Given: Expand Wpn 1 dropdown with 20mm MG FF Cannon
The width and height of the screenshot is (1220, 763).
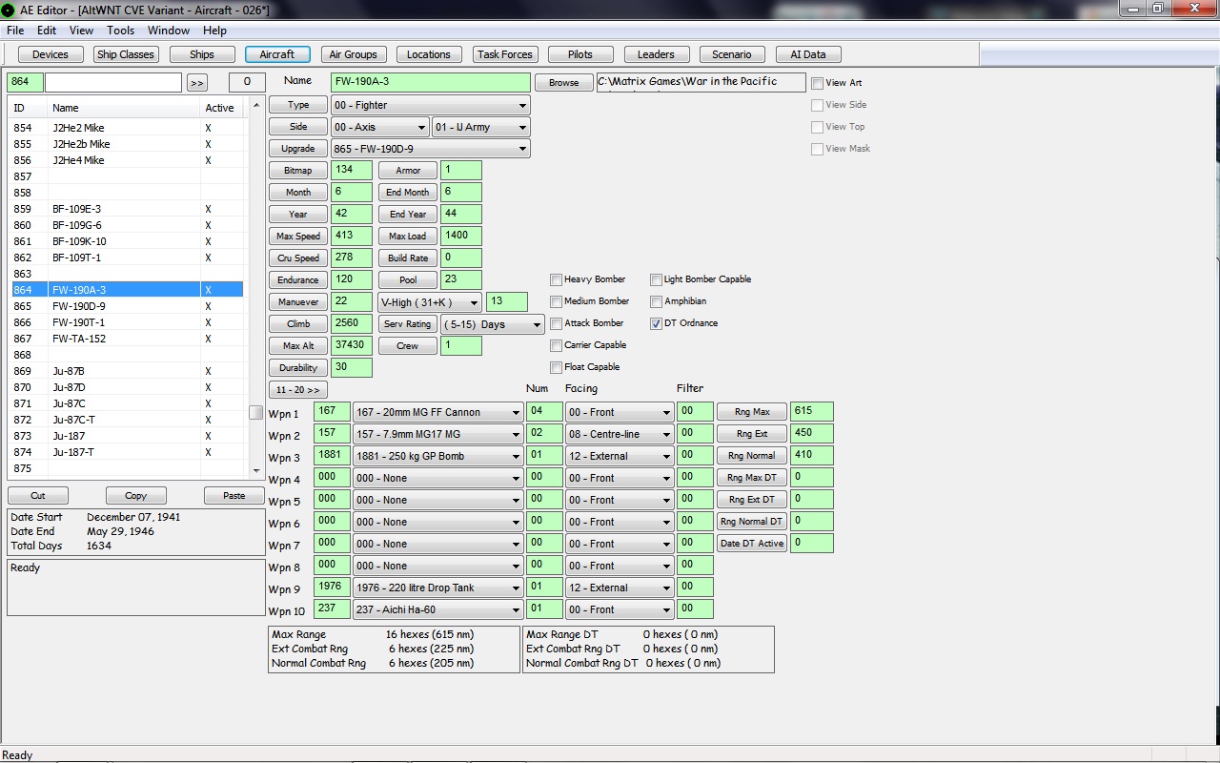Looking at the screenshot, I should [x=438, y=412].
